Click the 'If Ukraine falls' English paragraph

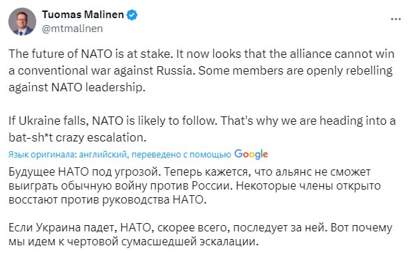[x=202, y=129]
